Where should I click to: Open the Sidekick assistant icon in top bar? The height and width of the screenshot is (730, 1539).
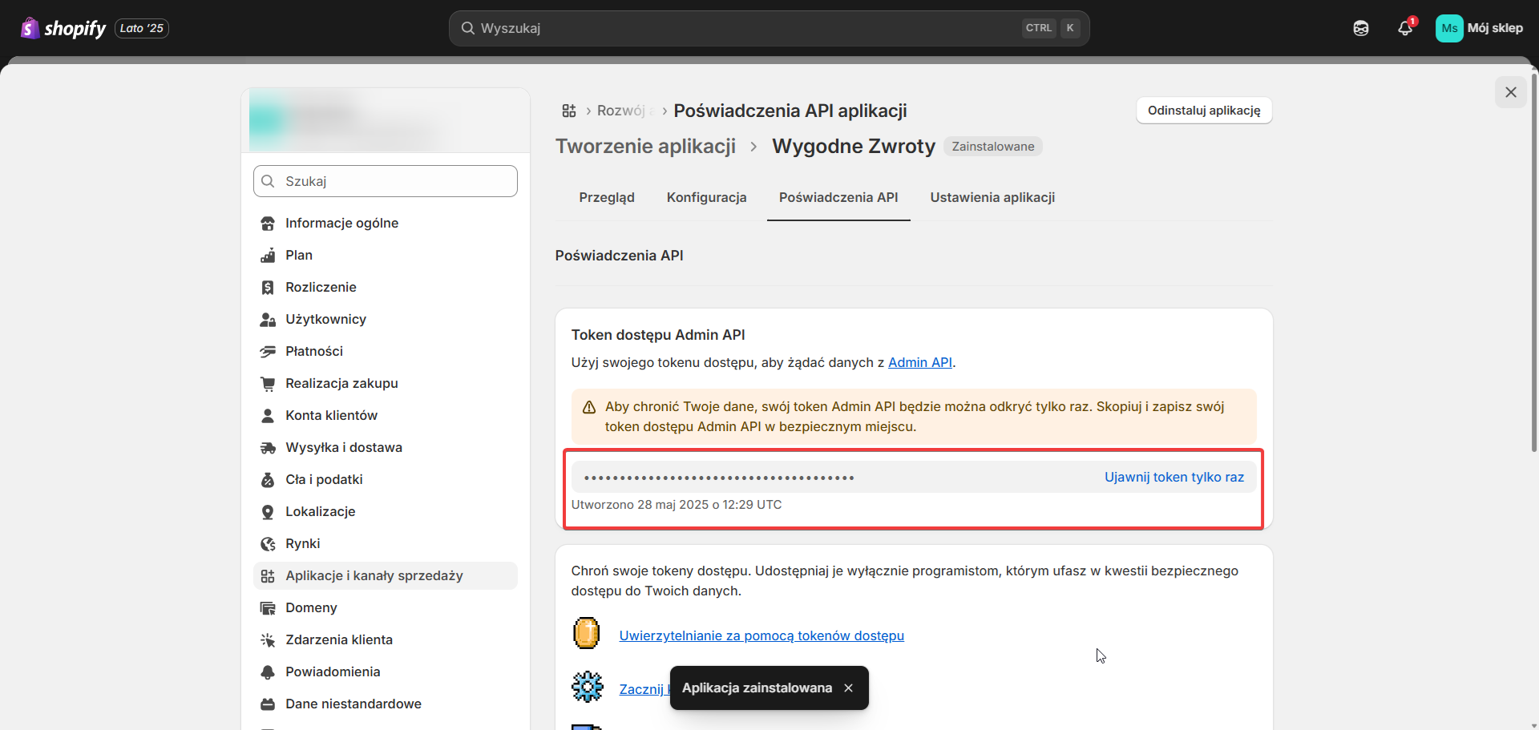tap(1361, 28)
